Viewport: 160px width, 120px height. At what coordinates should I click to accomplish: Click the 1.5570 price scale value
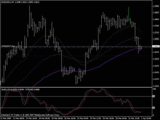pyautogui.click(x=156, y=52)
